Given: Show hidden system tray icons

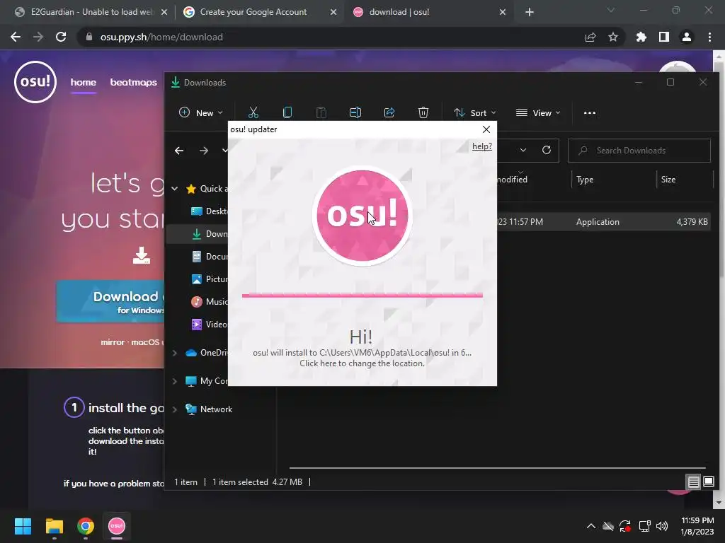Looking at the screenshot, I should (x=591, y=526).
